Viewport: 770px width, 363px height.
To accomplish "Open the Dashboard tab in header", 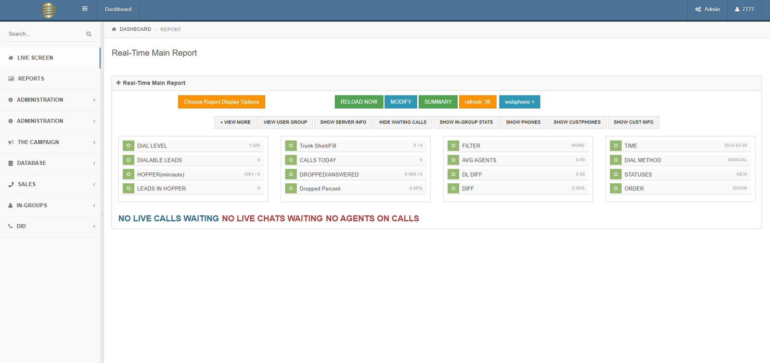I will click(x=118, y=10).
